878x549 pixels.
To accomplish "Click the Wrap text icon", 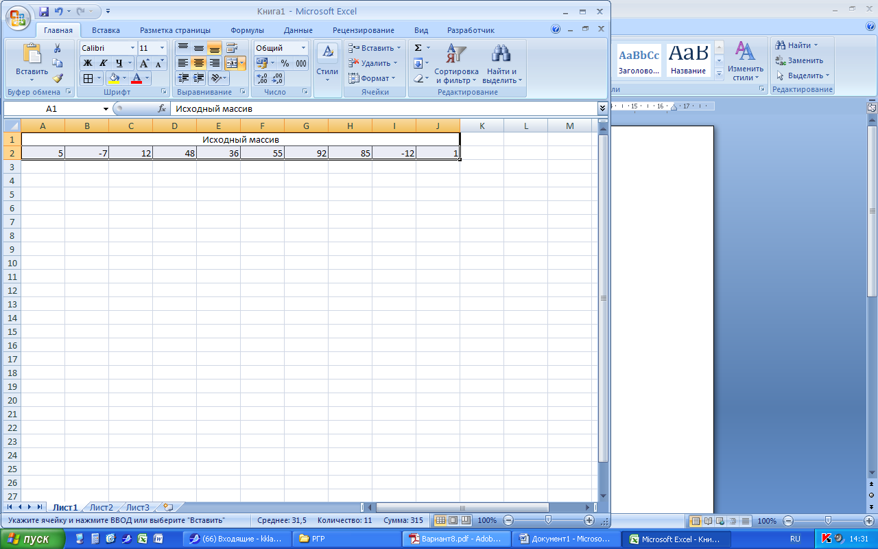I will 232,48.
